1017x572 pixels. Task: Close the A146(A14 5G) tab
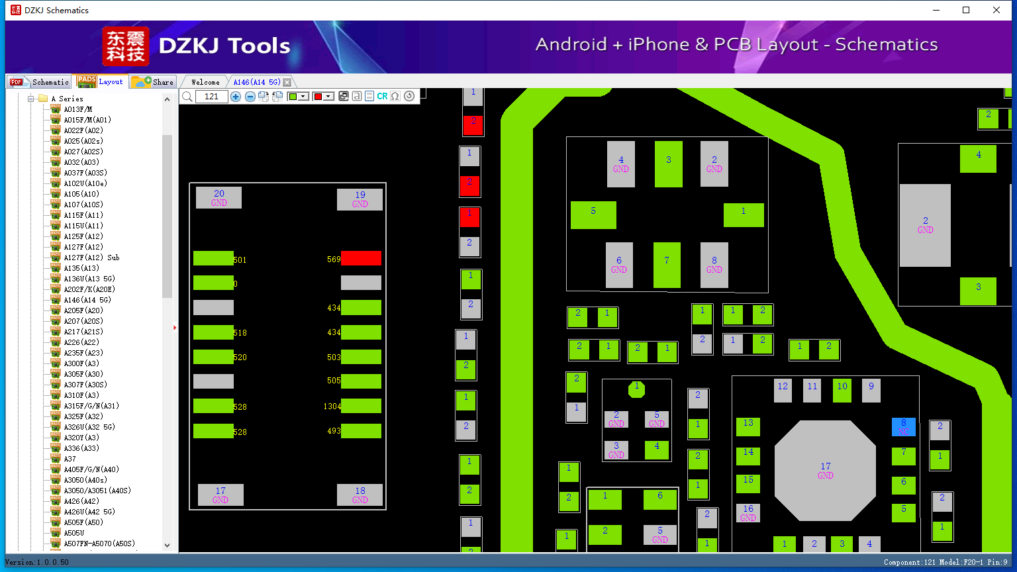click(x=287, y=82)
